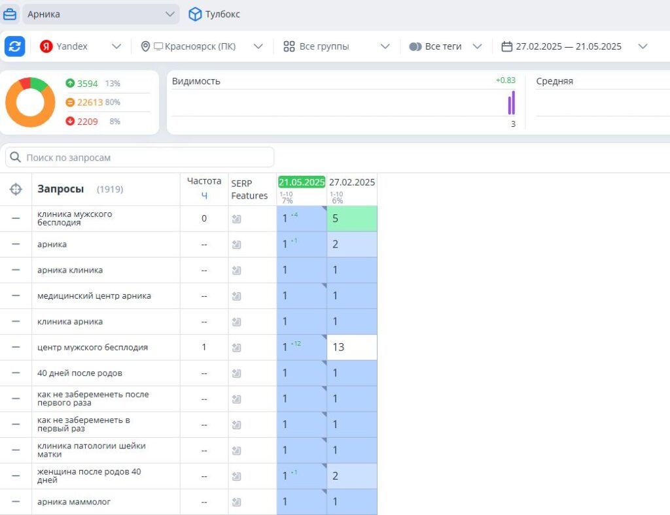Click the dash marker beside 'клиника арника'
670x515 pixels.
tap(16, 322)
